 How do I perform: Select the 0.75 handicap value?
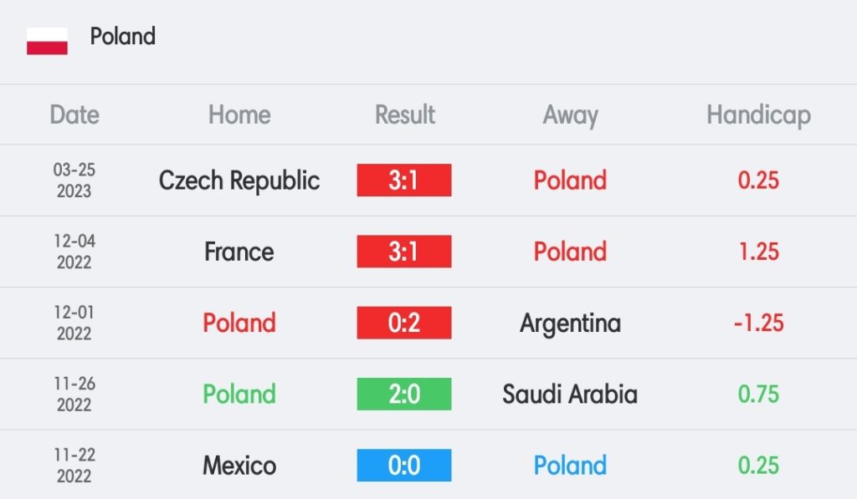pos(758,395)
